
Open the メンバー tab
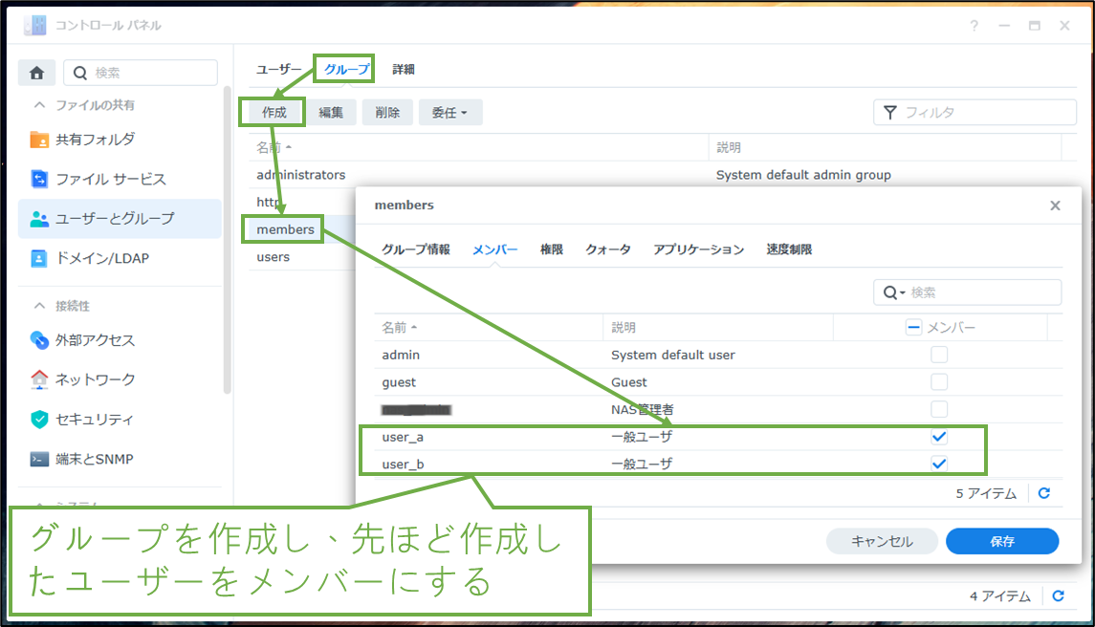pos(495,249)
